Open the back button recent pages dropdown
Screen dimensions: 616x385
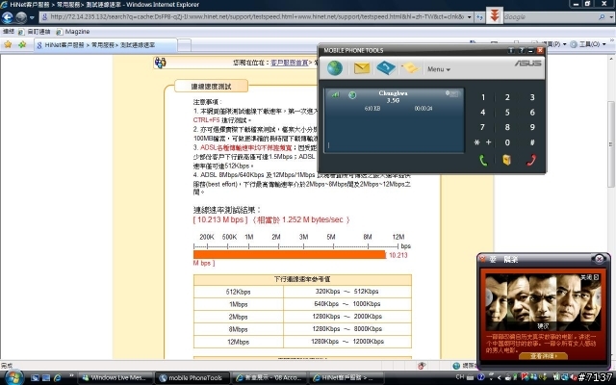32,17
